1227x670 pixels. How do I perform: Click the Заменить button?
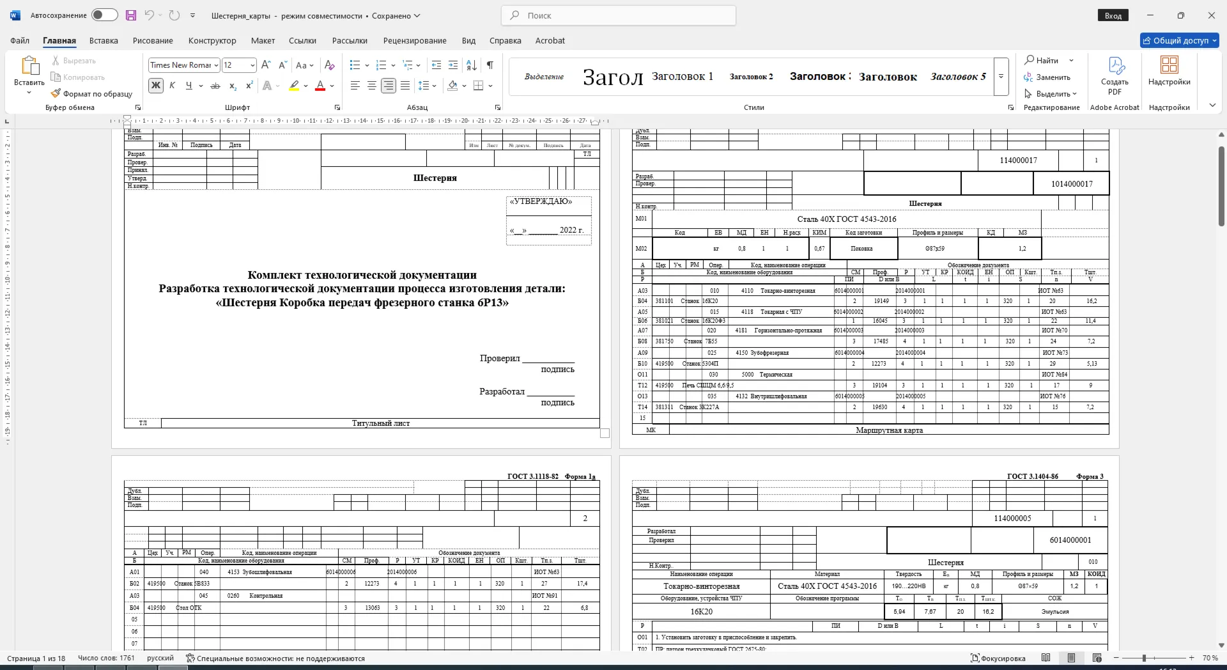click(x=1047, y=77)
